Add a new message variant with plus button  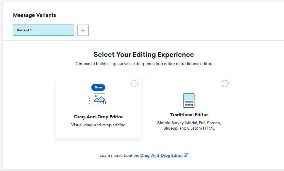(x=83, y=30)
